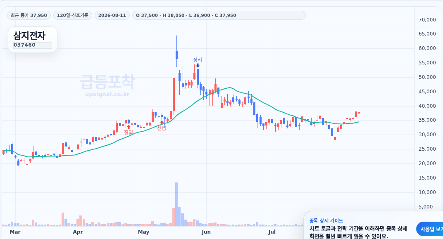Viewport: 443px width, 239px height.
Task: Click the 최근 종가 37,950 chip
Action: click(29, 15)
